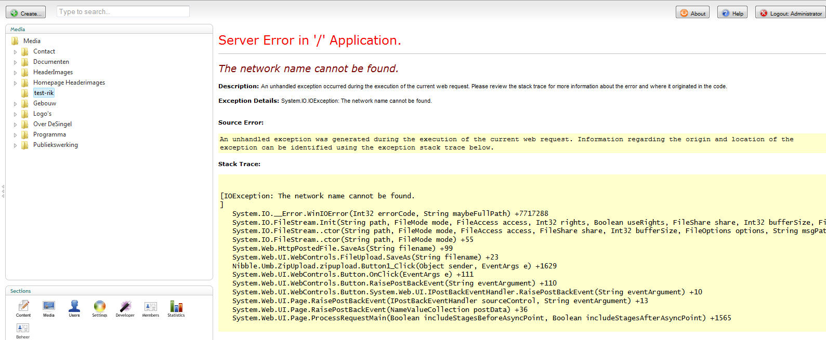Open the Members section icon
Image resolution: width=826 pixels, height=340 pixels.
(x=151, y=307)
